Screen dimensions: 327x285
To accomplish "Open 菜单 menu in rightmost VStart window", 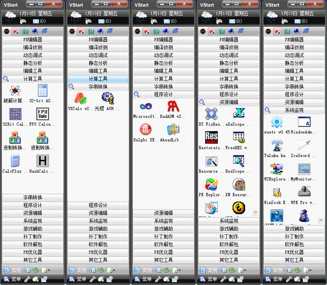I will [x=274, y=279].
